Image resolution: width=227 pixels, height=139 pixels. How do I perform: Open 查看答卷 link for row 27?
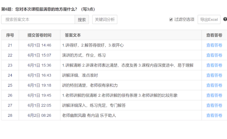click(x=214, y=105)
